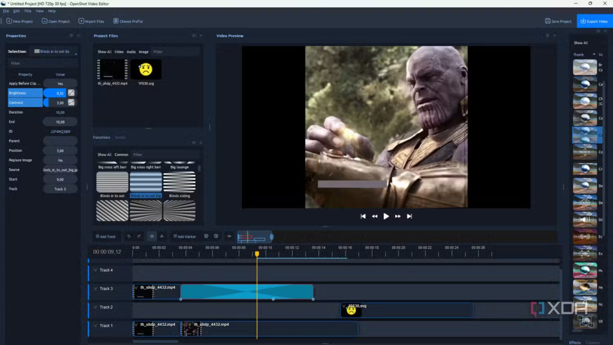This screenshot has width=613, height=345.
Task: Open the Selection dropdown in Properties
Action: point(55,52)
